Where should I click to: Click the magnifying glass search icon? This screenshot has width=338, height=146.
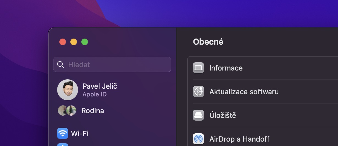60,65
